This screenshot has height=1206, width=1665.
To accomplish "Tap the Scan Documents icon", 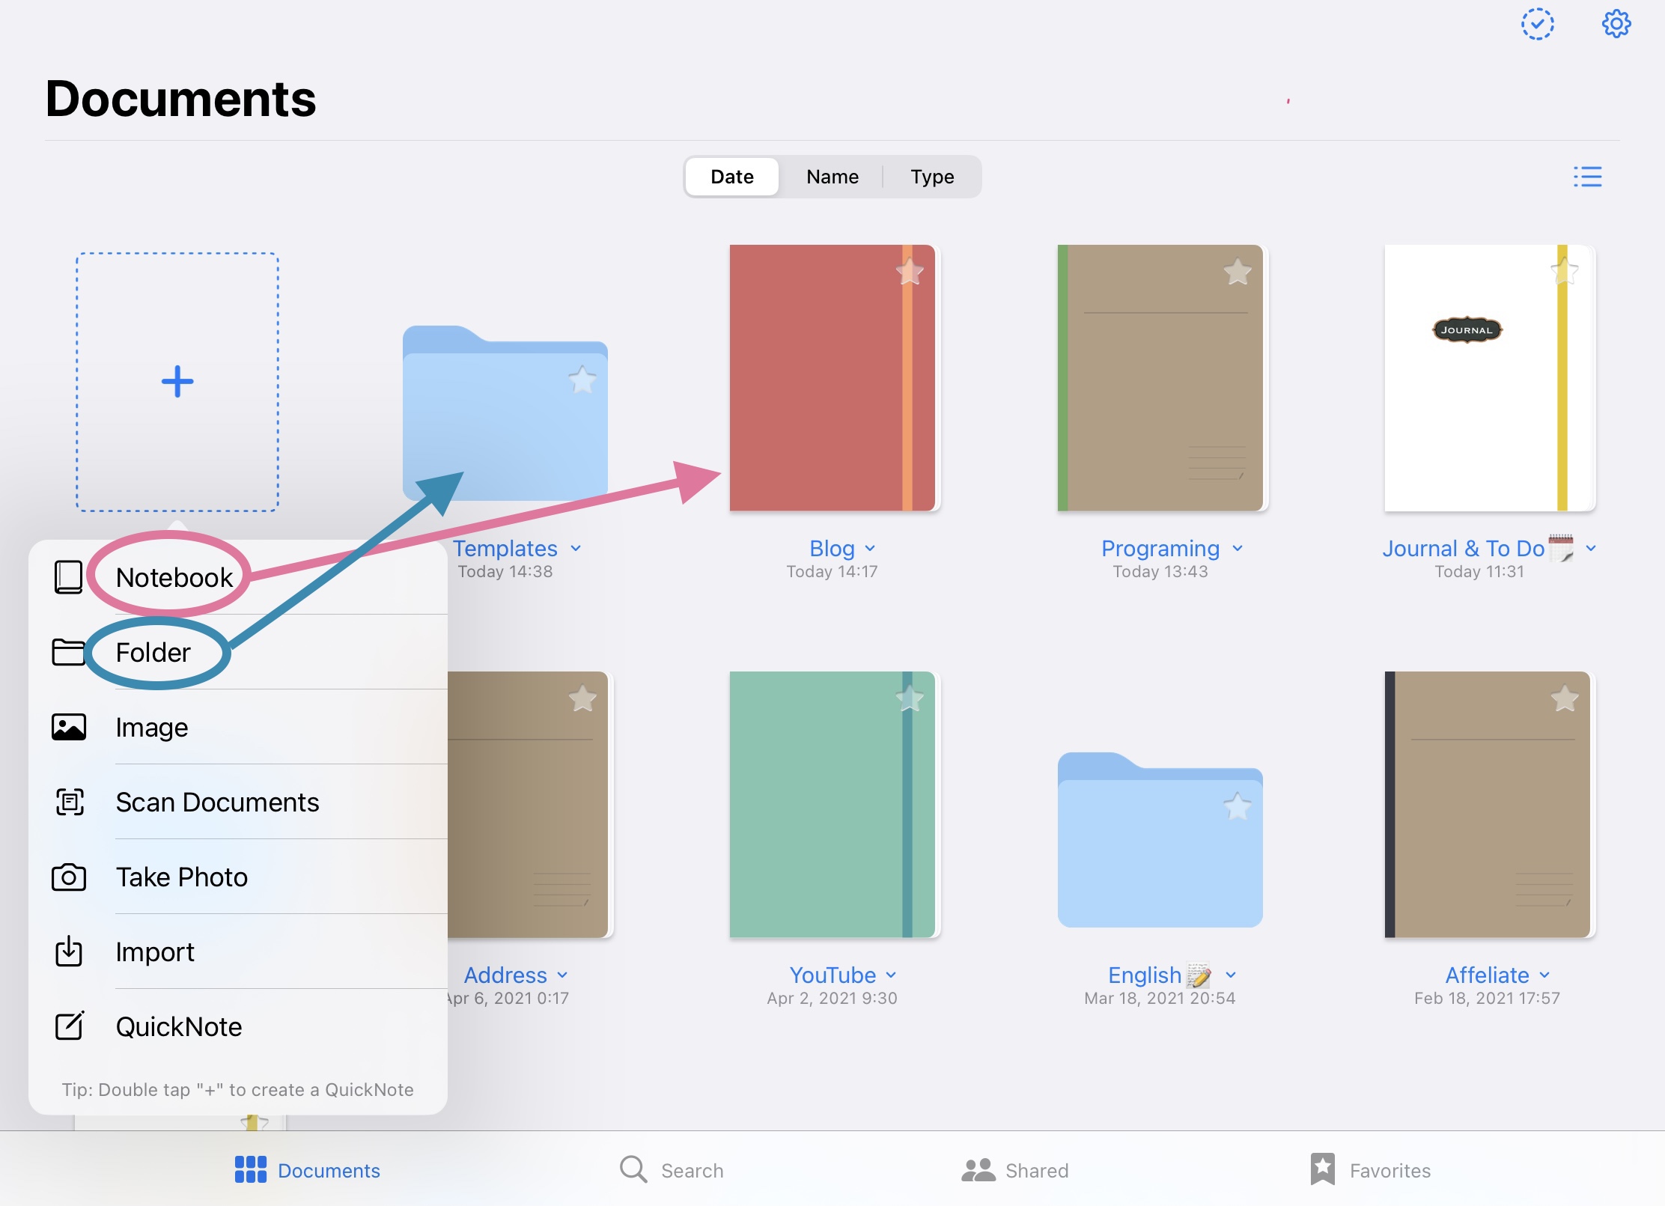I will pos(69,803).
